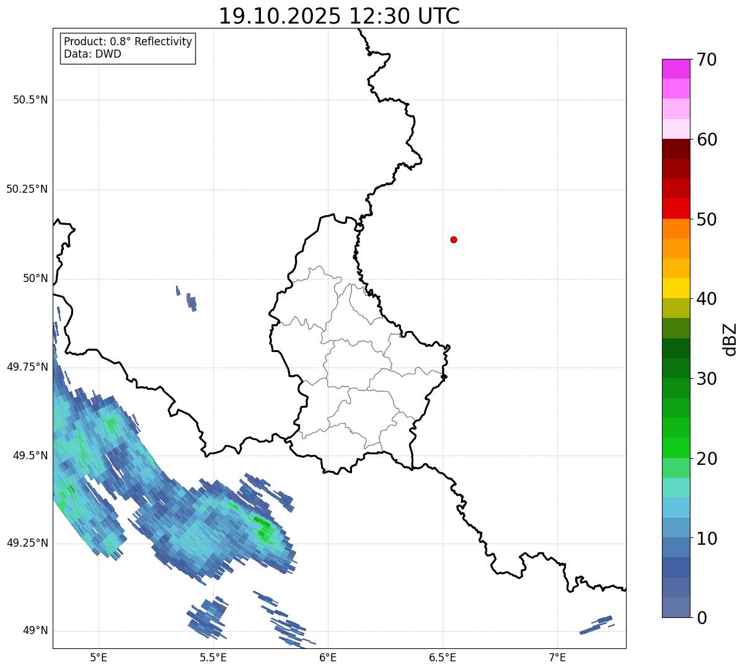Image resolution: width=745 pixels, height=670 pixels.
Task: Click the colorbar tick label 10
Action: click(707, 539)
